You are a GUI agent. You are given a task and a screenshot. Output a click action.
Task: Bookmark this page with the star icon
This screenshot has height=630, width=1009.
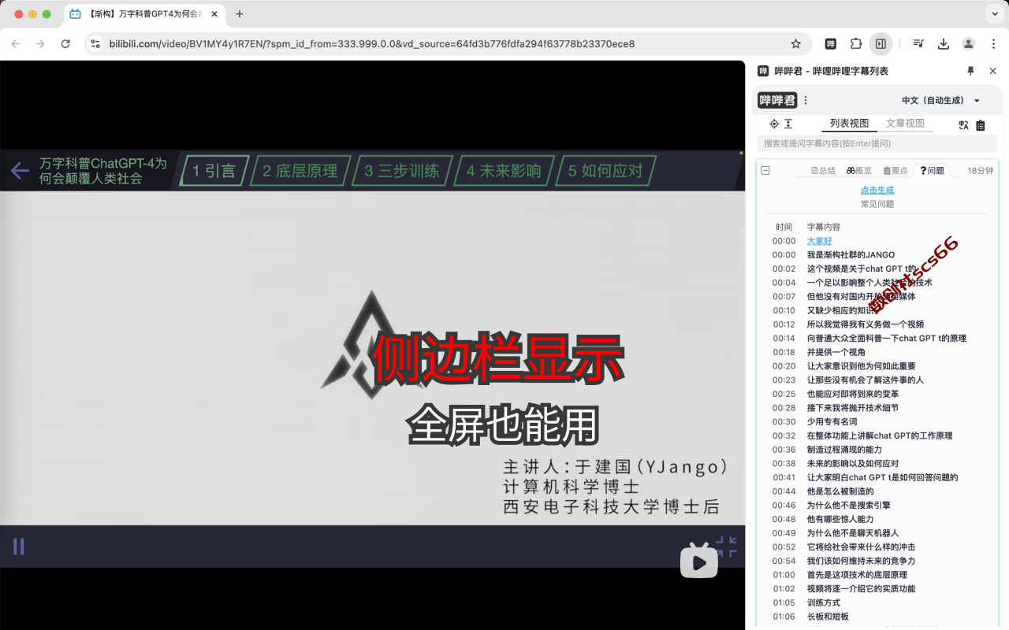(796, 44)
